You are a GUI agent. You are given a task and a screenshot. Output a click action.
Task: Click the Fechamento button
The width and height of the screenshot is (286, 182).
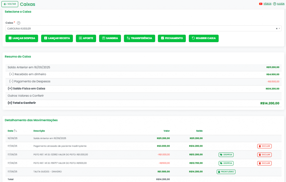[x=172, y=38]
